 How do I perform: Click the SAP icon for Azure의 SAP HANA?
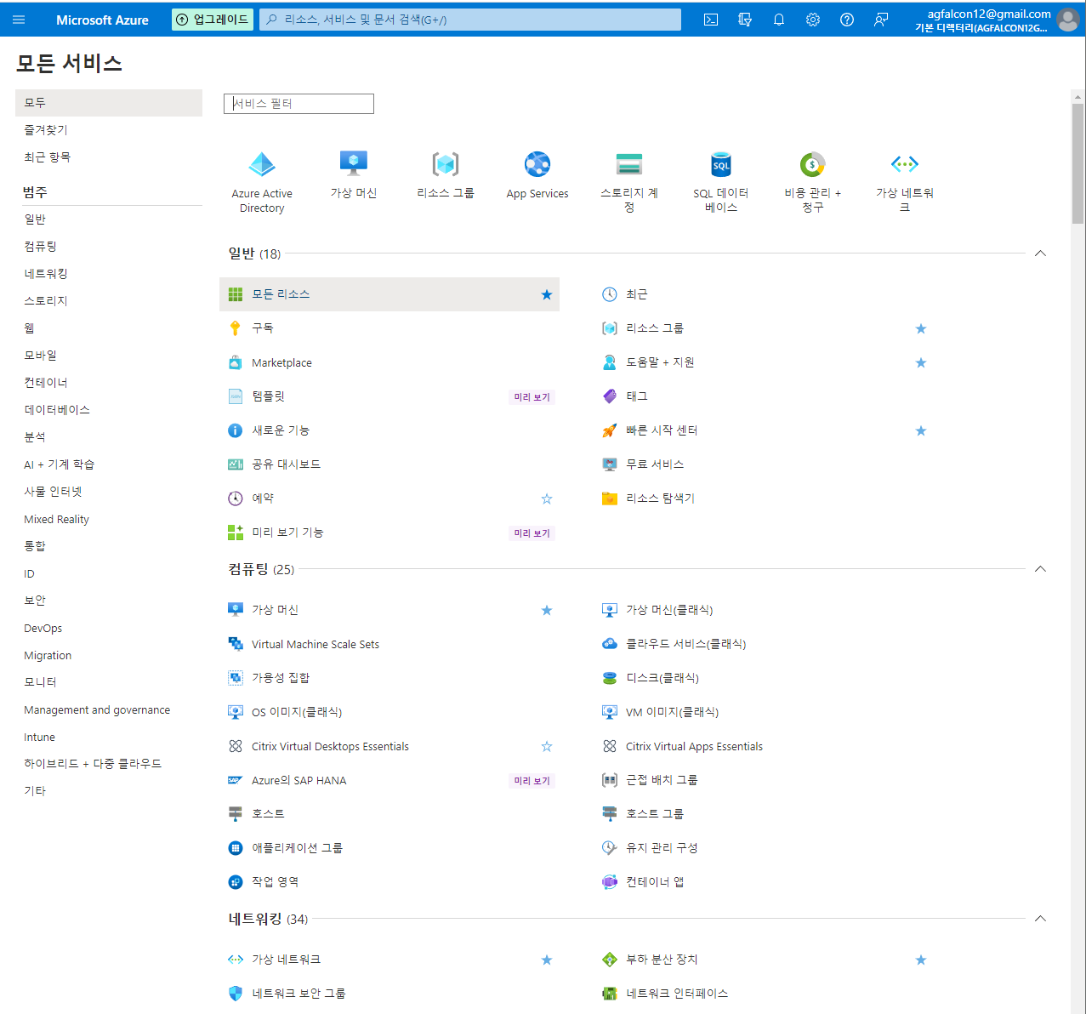[236, 780]
